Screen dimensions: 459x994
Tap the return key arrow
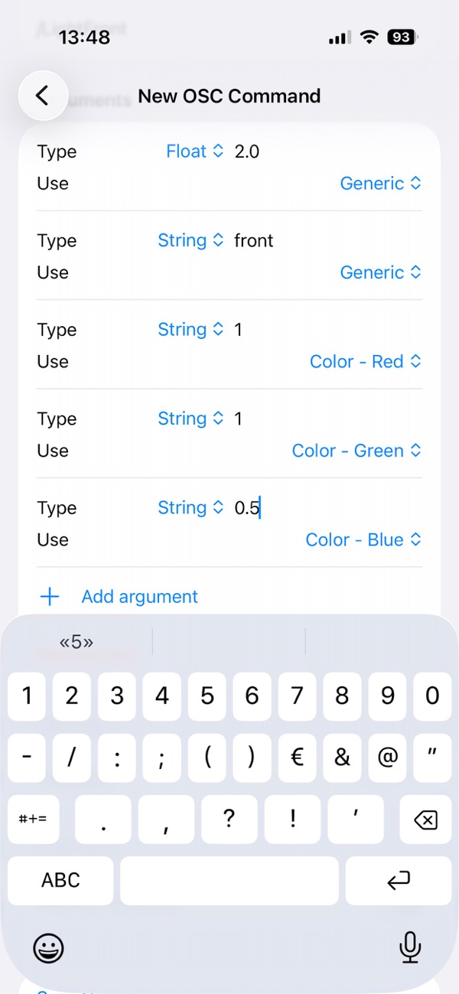coord(399,881)
